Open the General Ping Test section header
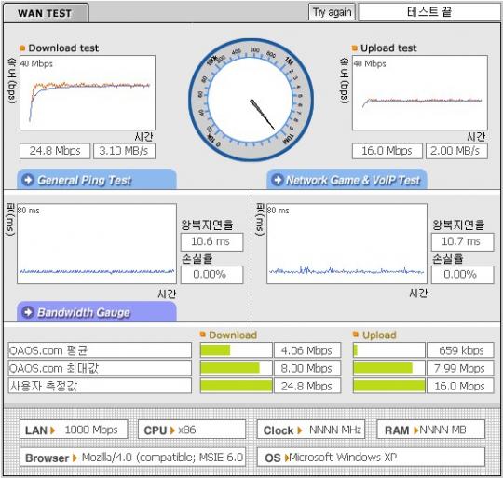Viewport: 503px width, 478px height. pos(97,179)
